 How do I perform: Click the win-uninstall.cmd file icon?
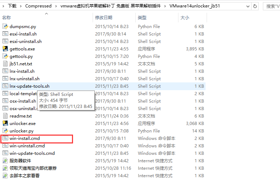pos(5,146)
